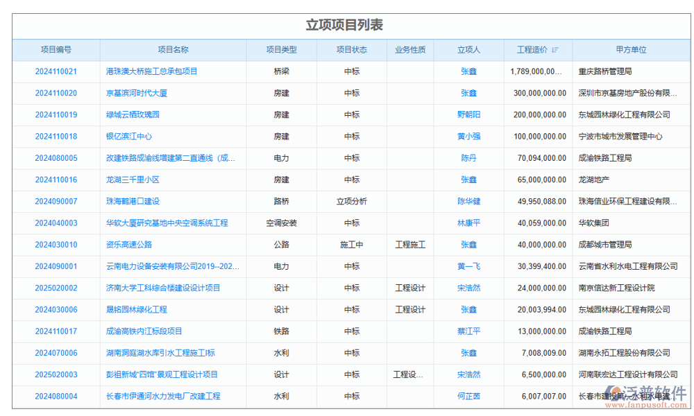Viewport: 694px width, 416px height.
Task: Click 立项人 陈华健 link
Action: (468, 201)
